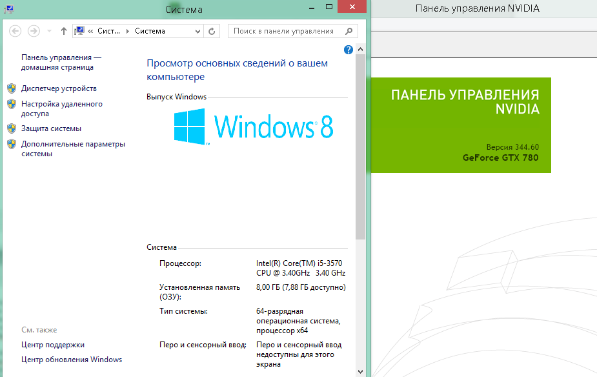Click the magnifier icon in the search box

(x=349, y=31)
